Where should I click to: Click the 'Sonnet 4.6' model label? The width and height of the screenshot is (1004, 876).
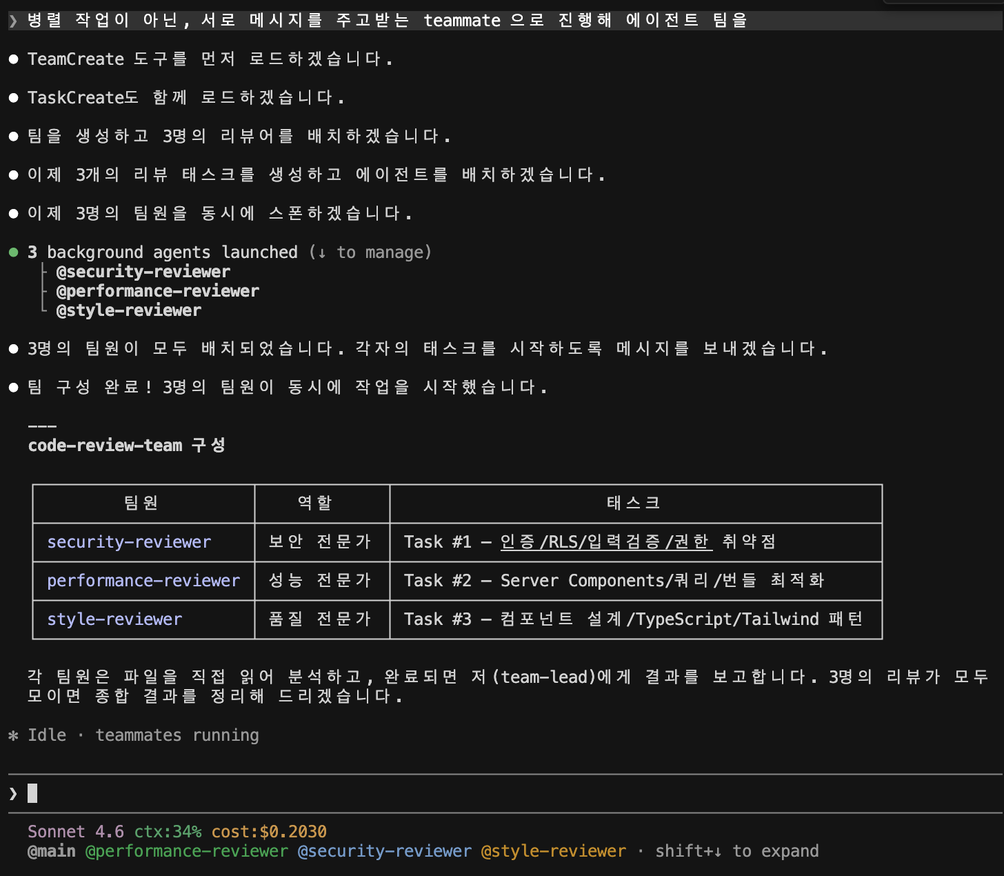[x=76, y=832]
